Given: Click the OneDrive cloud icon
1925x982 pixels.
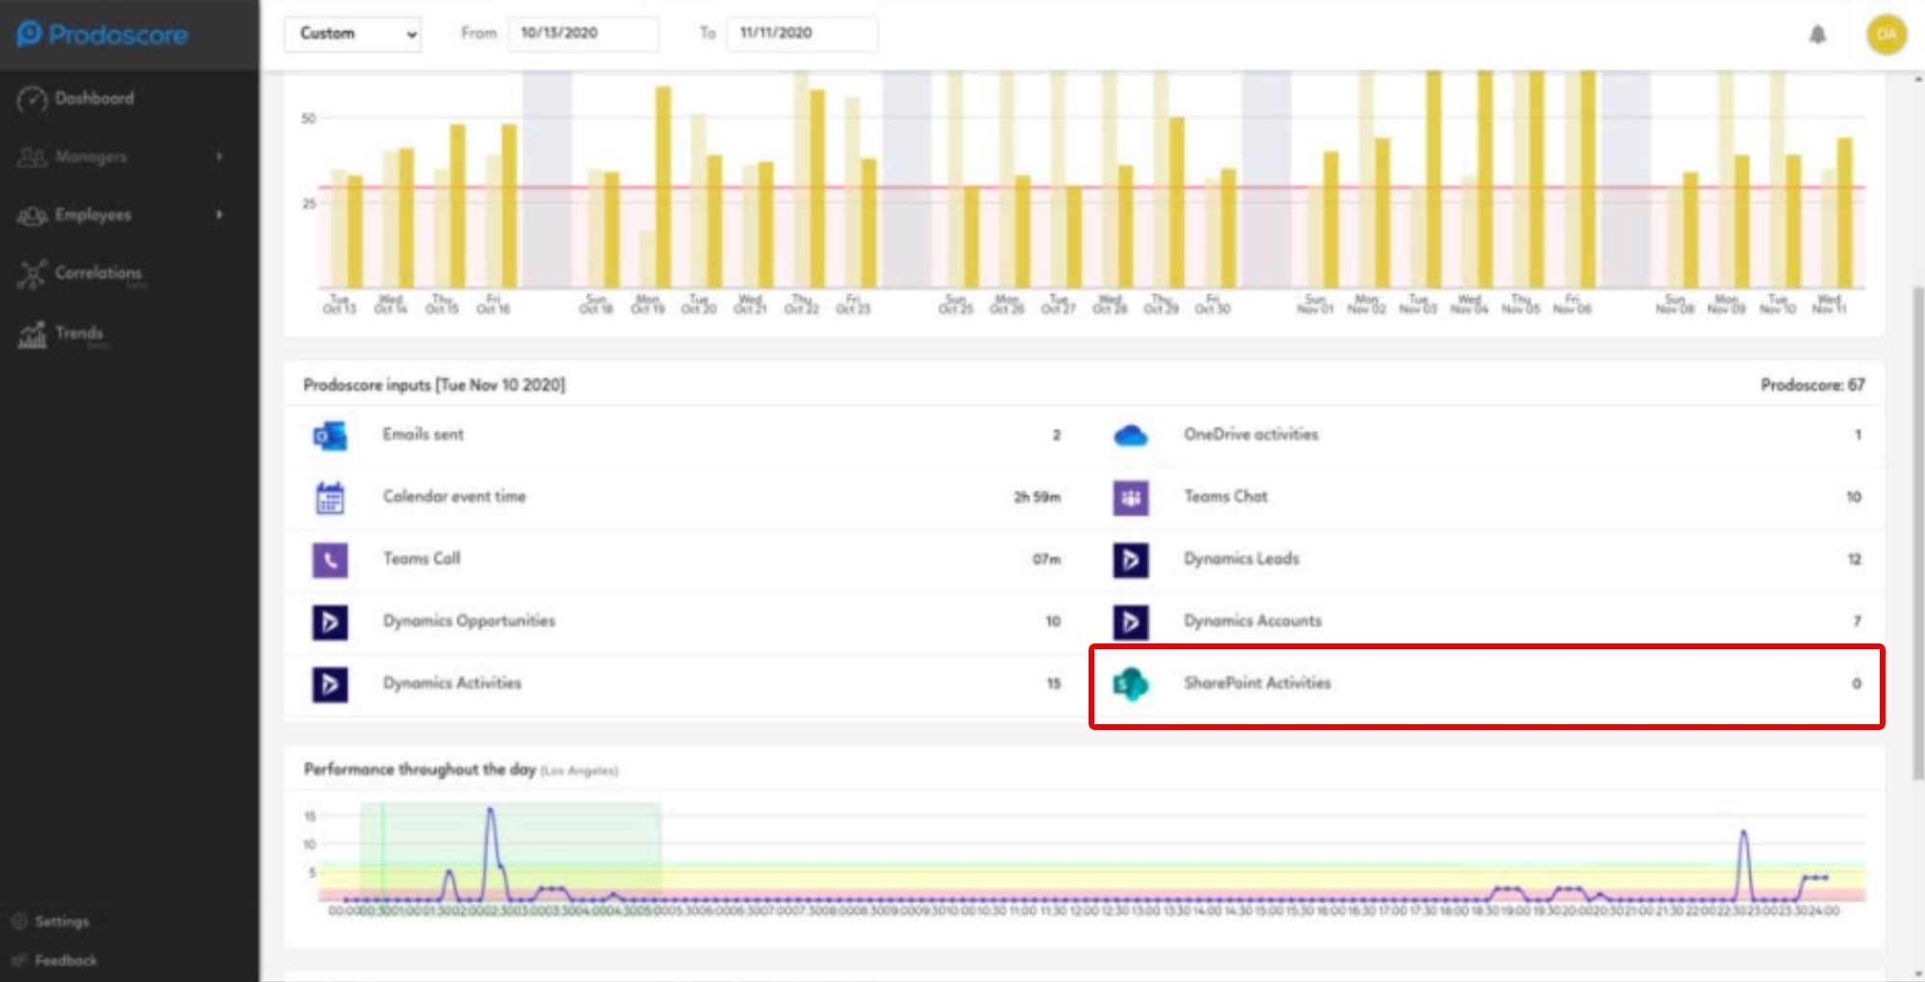Looking at the screenshot, I should pyautogui.click(x=1131, y=436).
